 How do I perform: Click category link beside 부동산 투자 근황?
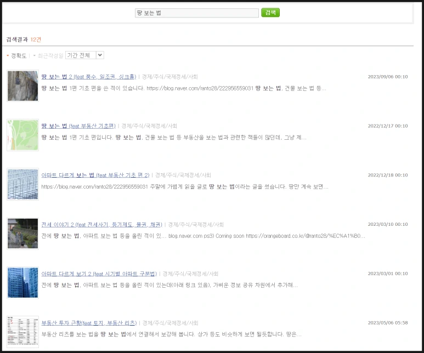[170, 323]
